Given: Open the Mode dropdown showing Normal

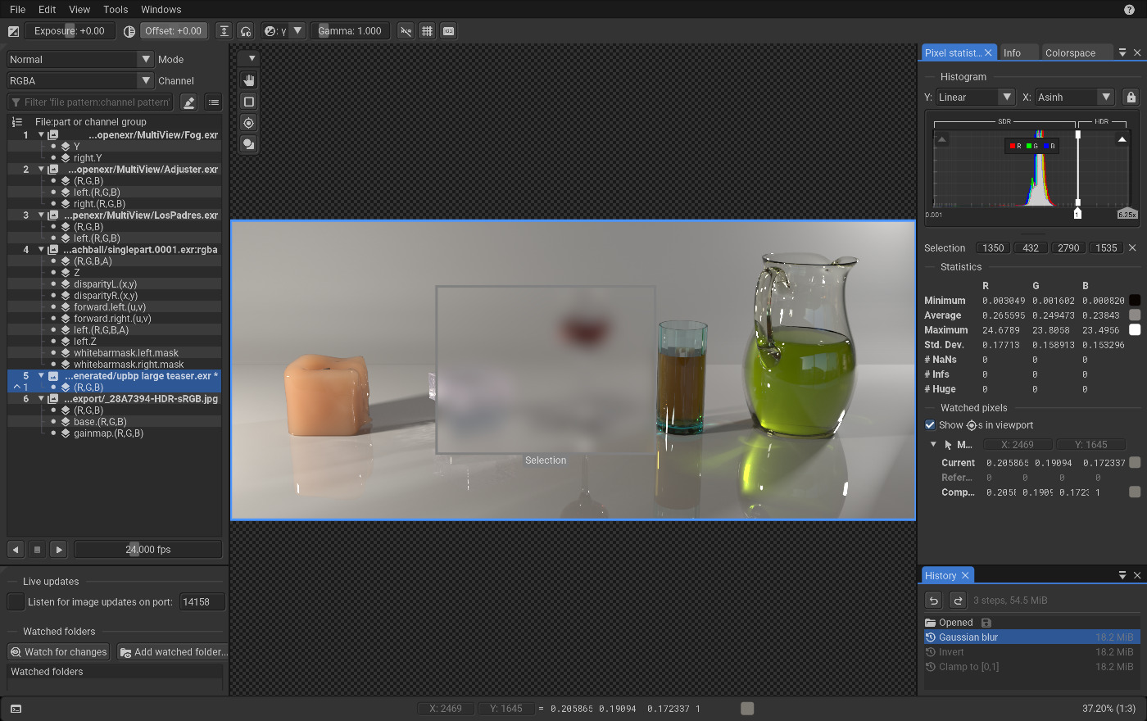Looking at the screenshot, I should click(80, 60).
